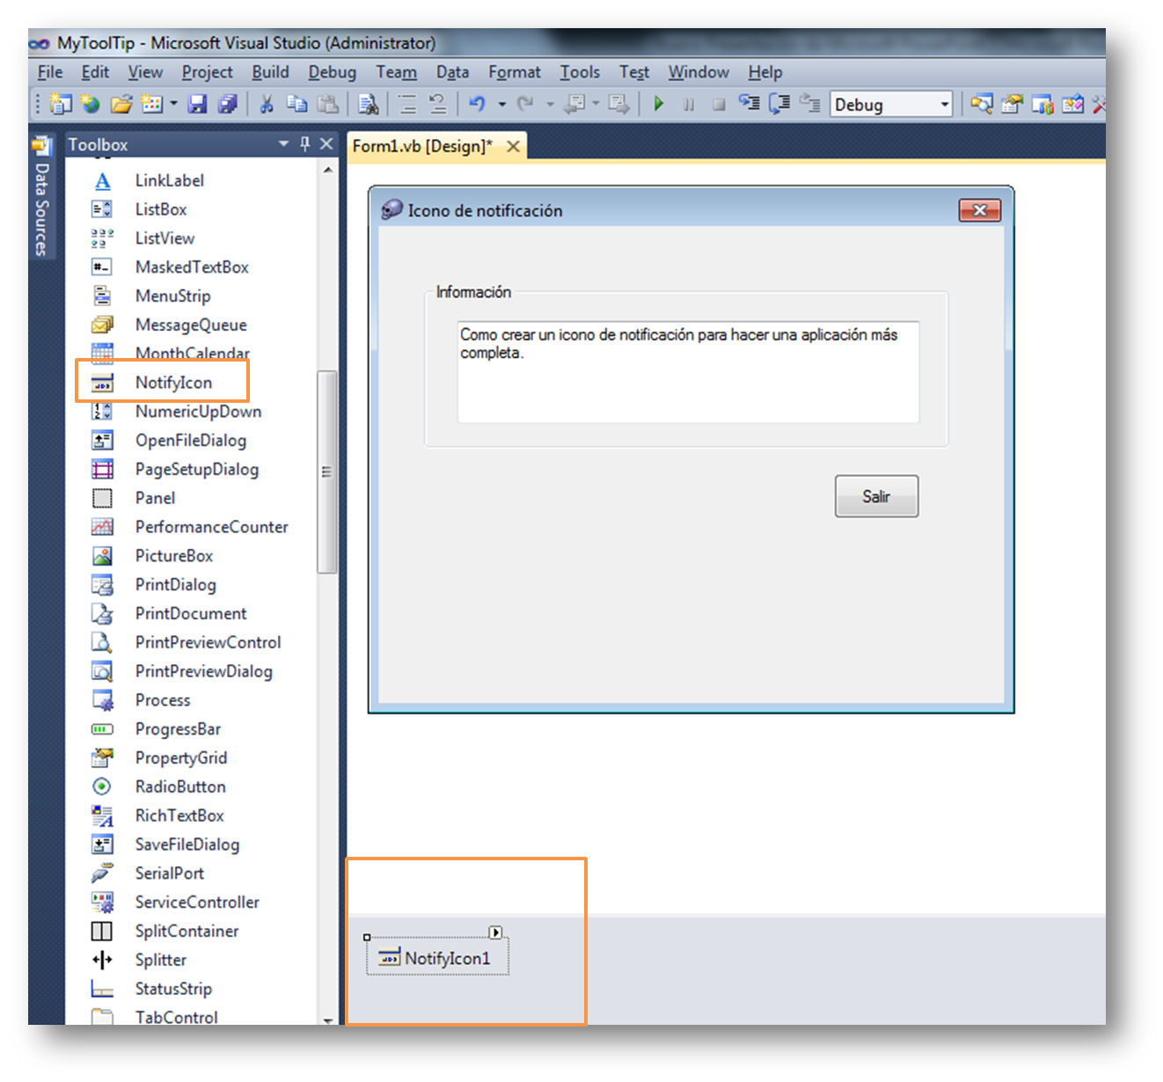Open the Debug menu
1163x1082 pixels.
(x=332, y=71)
